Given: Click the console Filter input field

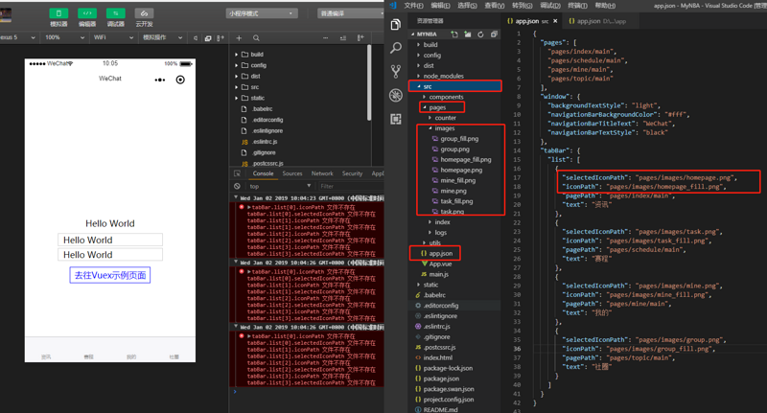Looking at the screenshot, I should click(351, 186).
